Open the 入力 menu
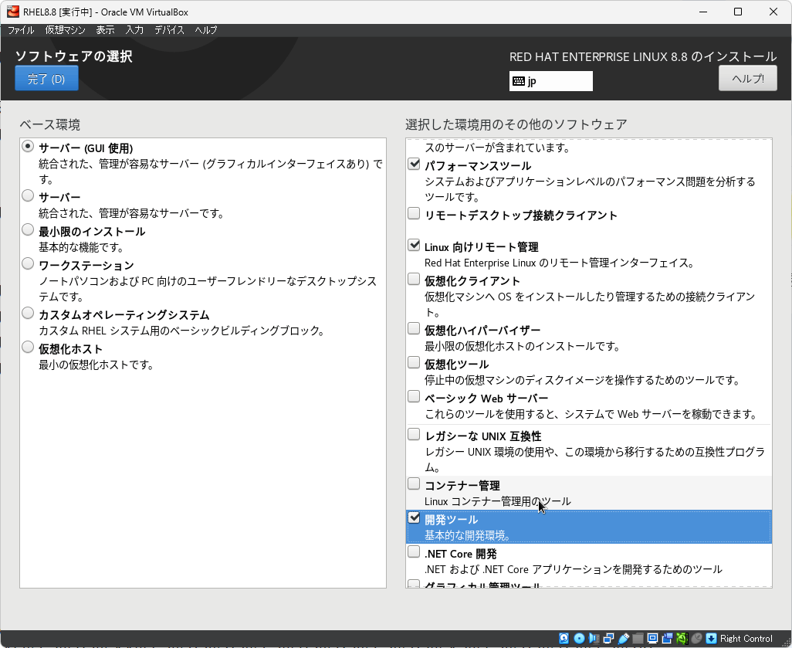Image resolution: width=792 pixels, height=648 pixels. (x=134, y=30)
